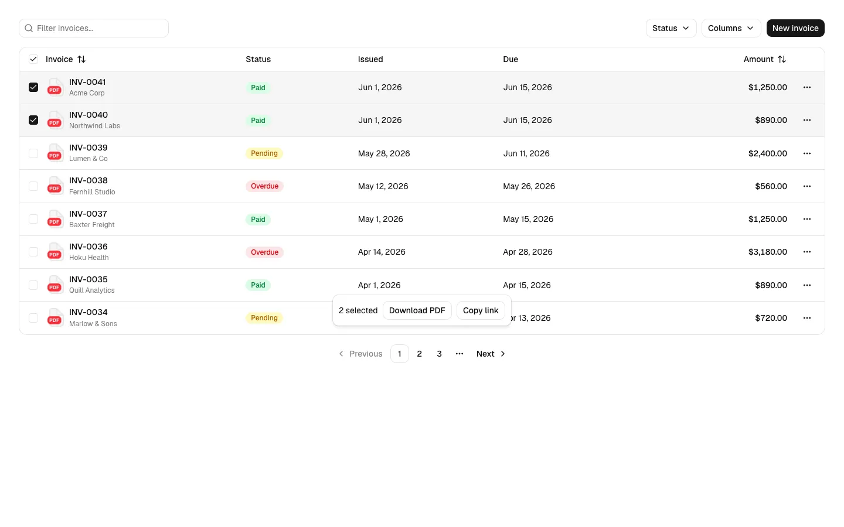Click the Issued column header
Viewport: 844px width, 527px height.
pyautogui.click(x=370, y=59)
